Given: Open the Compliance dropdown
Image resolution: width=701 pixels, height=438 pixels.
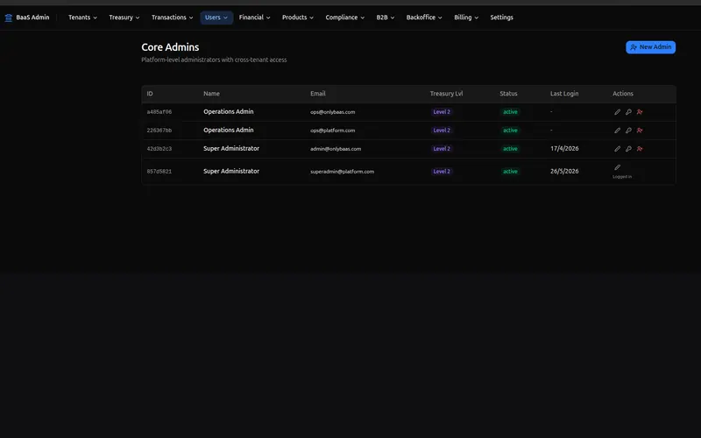Looking at the screenshot, I should tap(344, 18).
